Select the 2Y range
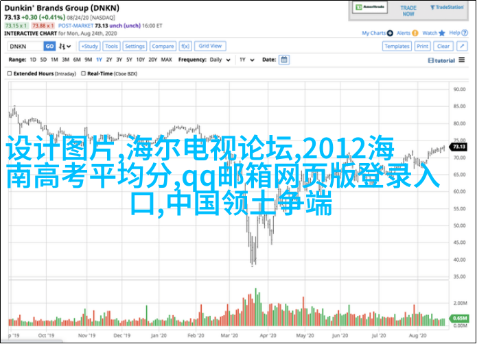The height and width of the screenshot is (344, 477). 109,60
